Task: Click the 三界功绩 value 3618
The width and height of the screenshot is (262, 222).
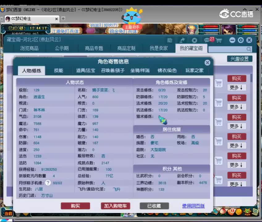Action: (x=162, y=183)
